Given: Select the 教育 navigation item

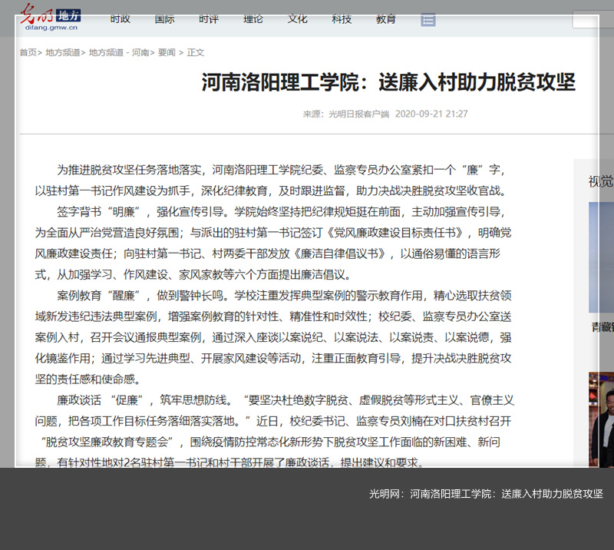Looking at the screenshot, I should point(387,18).
